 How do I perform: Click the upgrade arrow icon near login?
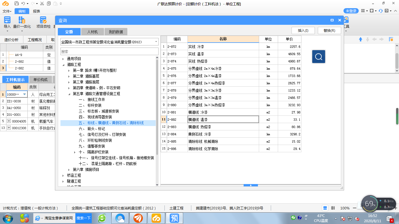(372, 11)
